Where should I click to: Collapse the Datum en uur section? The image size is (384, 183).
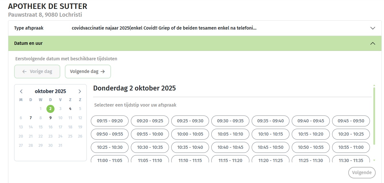(x=373, y=43)
